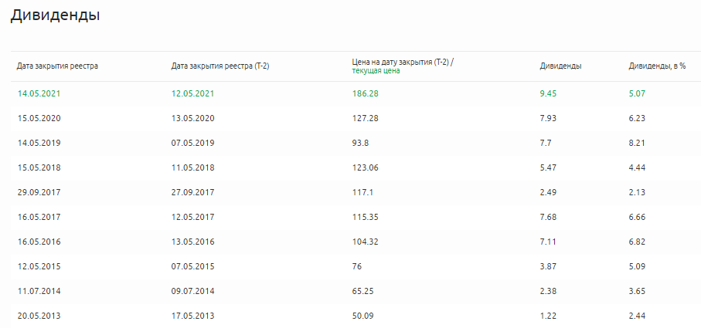This screenshot has height=328, width=701.
Task: Click the "Дивиденды" page heading
Action: click(55, 15)
